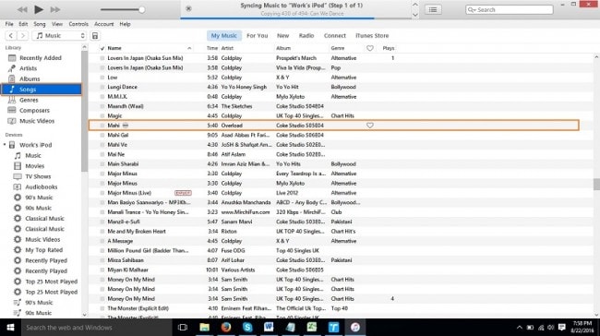The height and width of the screenshot is (336, 600).
Task: Open Skype from the taskbar
Action: click(x=247, y=327)
